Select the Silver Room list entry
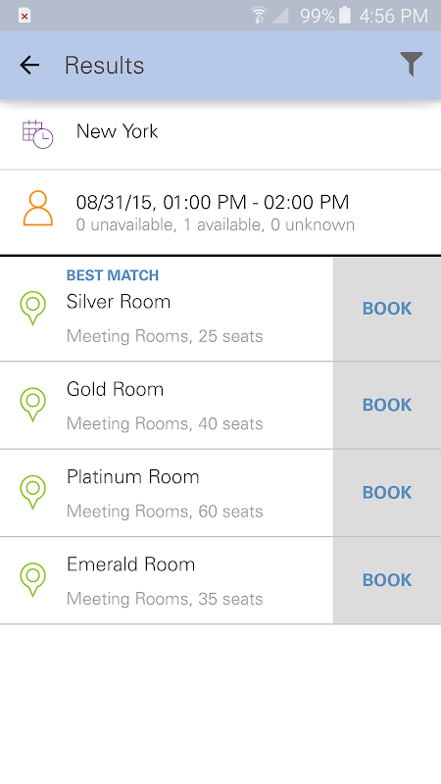Viewport: 441px width, 784px height. pyautogui.click(x=167, y=309)
